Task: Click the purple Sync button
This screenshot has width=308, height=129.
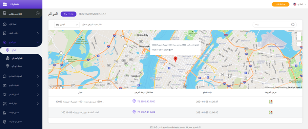Action: click(x=68, y=14)
